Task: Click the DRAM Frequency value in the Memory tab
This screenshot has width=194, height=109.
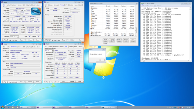Action: (x=68, y=16)
